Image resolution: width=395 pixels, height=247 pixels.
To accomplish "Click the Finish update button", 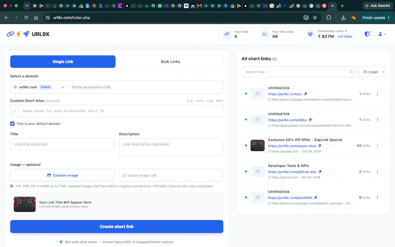I will 376,18.
